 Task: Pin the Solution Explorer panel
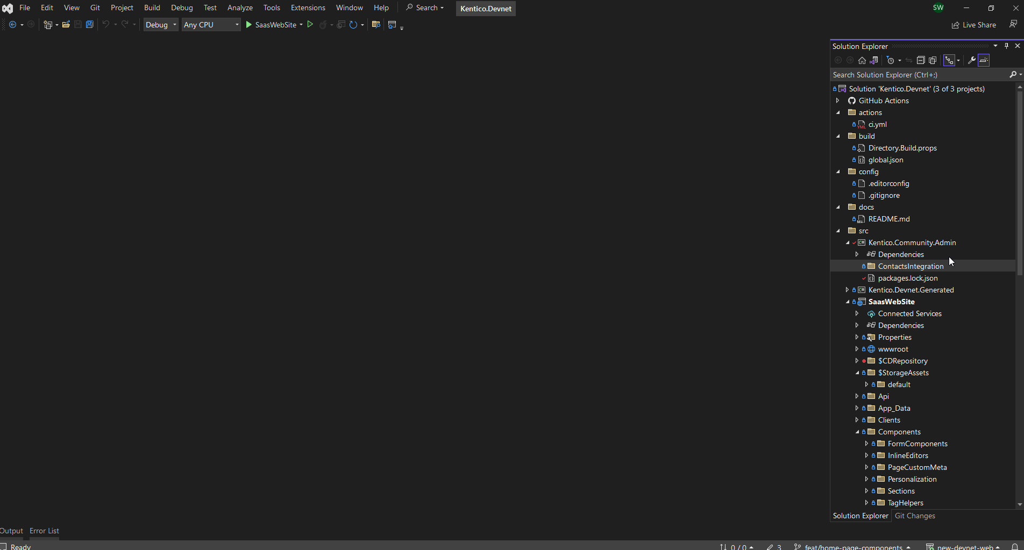pyautogui.click(x=1006, y=46)
